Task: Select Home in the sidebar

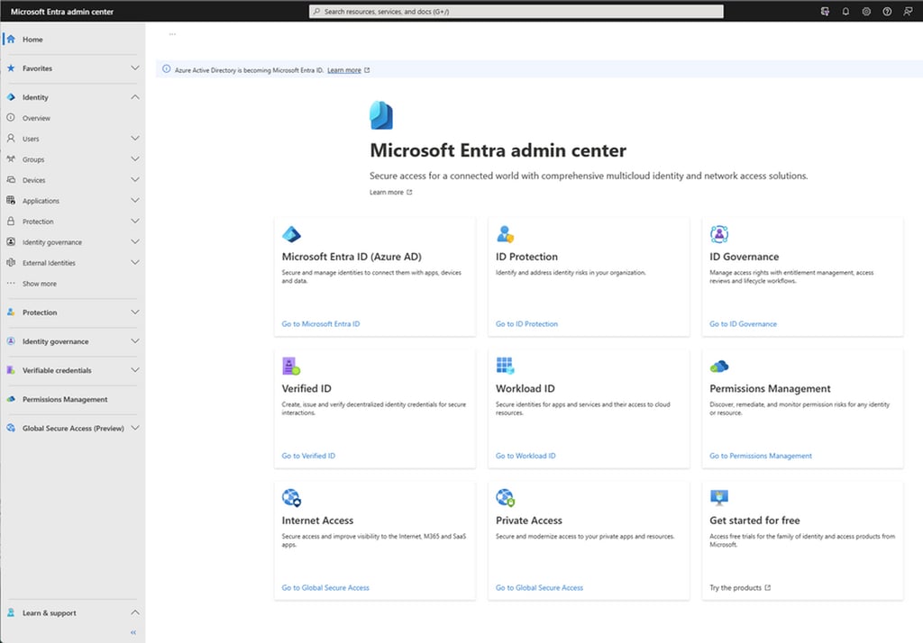Action: point(33,39)
